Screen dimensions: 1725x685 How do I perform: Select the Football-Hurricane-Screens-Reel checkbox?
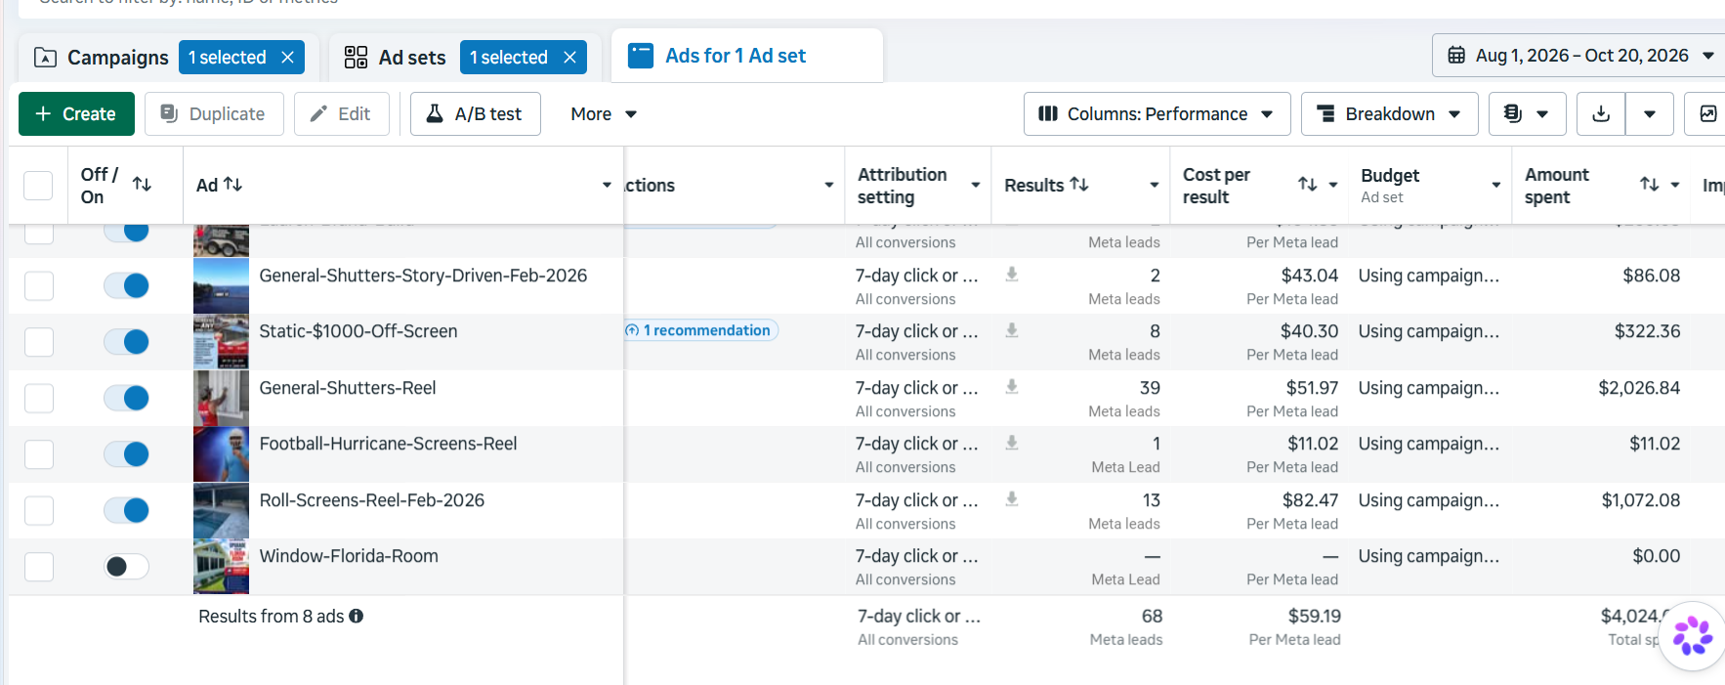[38, 454]
